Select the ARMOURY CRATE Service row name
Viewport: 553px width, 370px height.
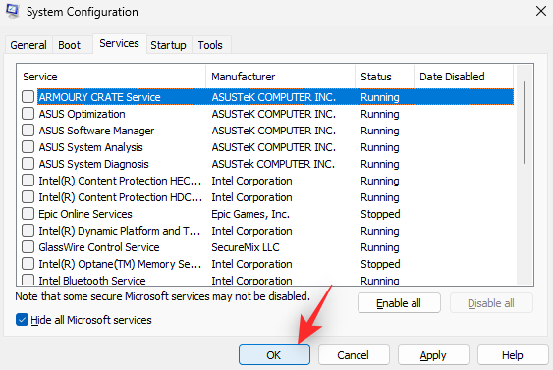100,97
